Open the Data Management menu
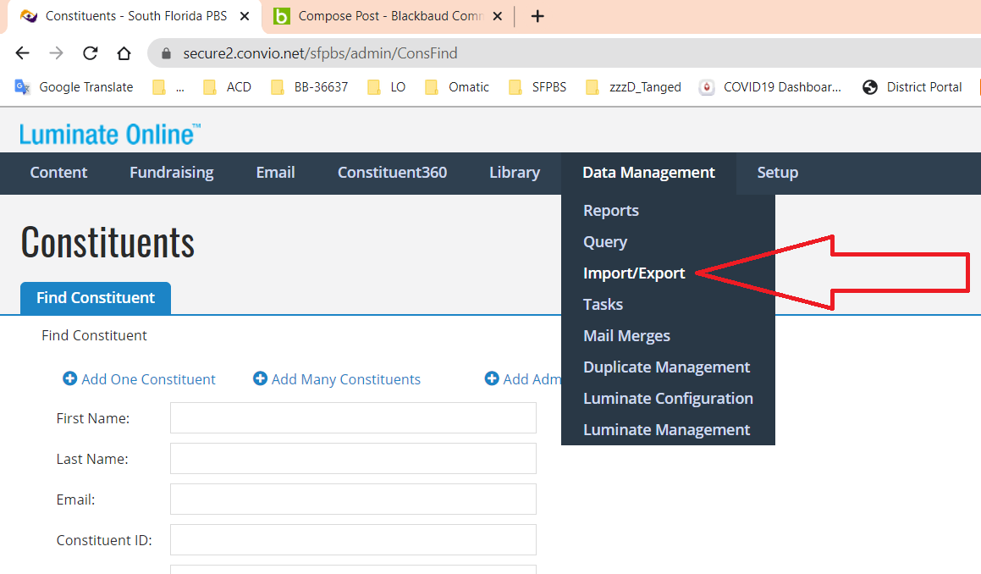This screenshot has width=981, height=574. [649, 173]
